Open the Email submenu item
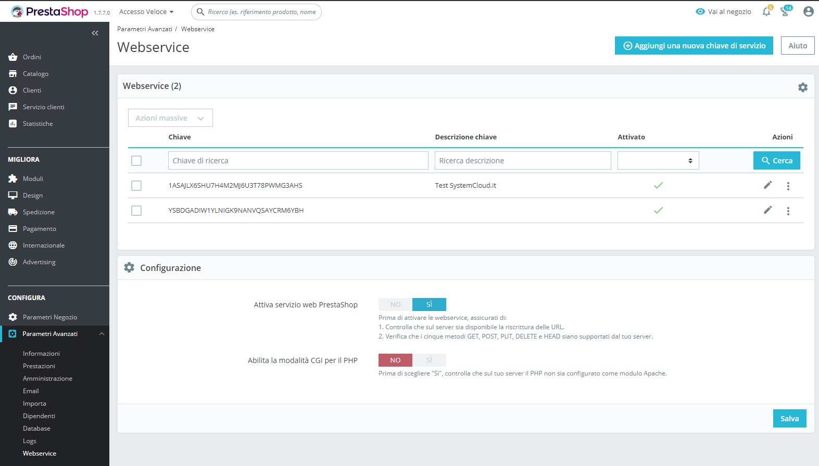 tap(31, 391)
